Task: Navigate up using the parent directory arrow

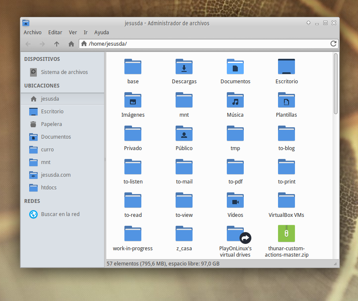Action: coord(57,44)
